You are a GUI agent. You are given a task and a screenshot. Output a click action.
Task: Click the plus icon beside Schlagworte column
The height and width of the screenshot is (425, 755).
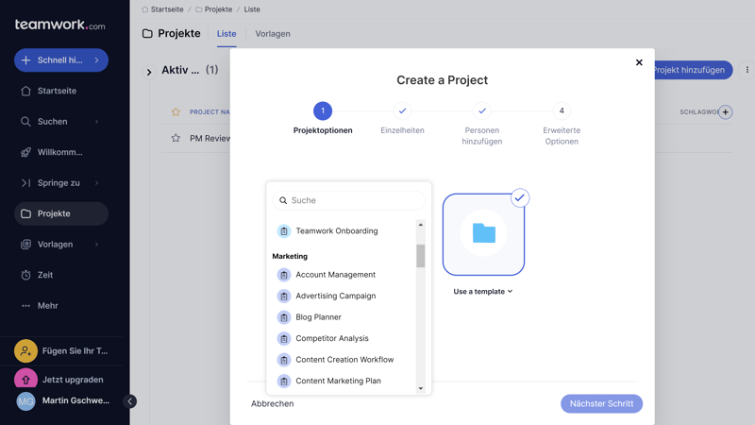tap(725, 112)
